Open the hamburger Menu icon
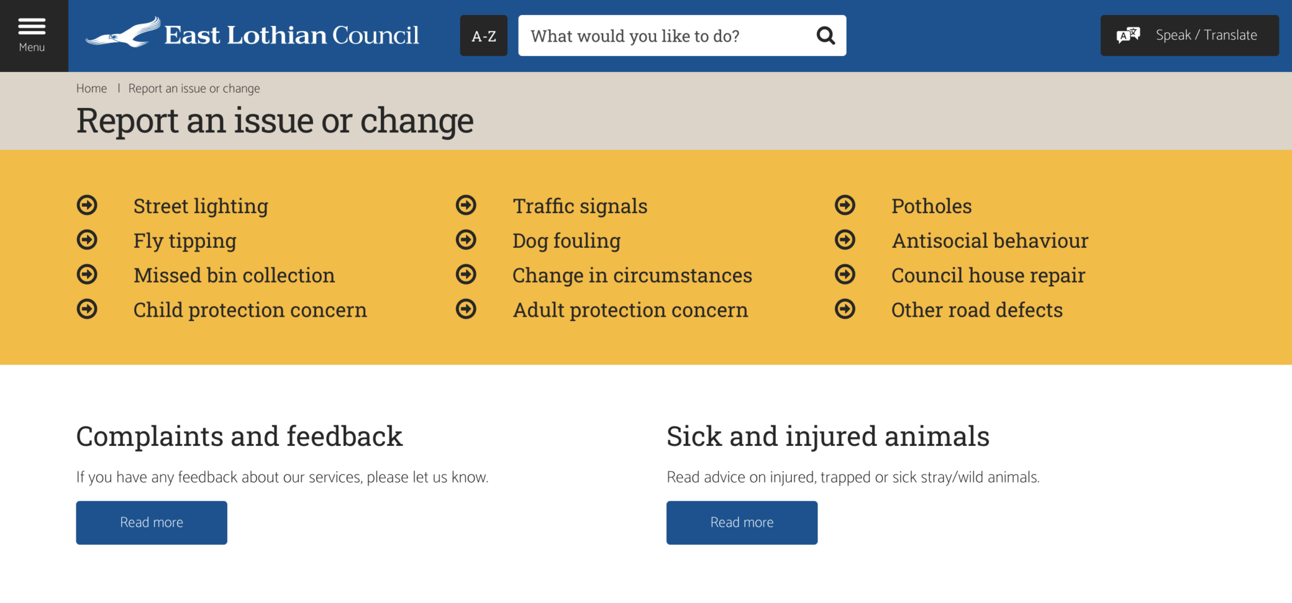Image resolution: width=1292 pixels, height=603 pixels. point(32,27)
